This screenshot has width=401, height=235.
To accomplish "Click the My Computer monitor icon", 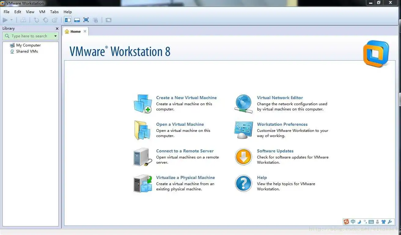I will click(x=12, y=45).
